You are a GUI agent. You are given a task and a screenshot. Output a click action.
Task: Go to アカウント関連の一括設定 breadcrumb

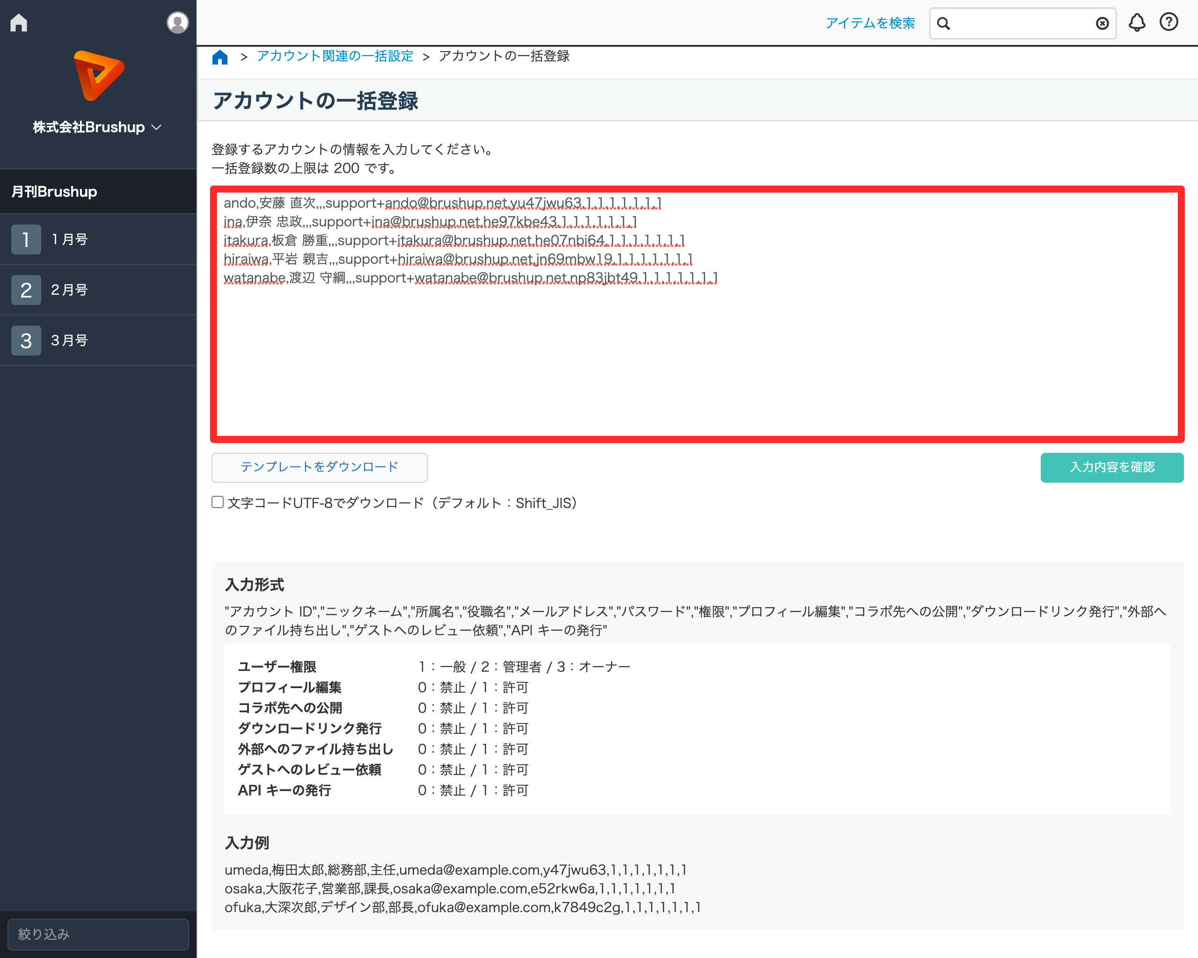pyautogui.click(x=335, y=56)
